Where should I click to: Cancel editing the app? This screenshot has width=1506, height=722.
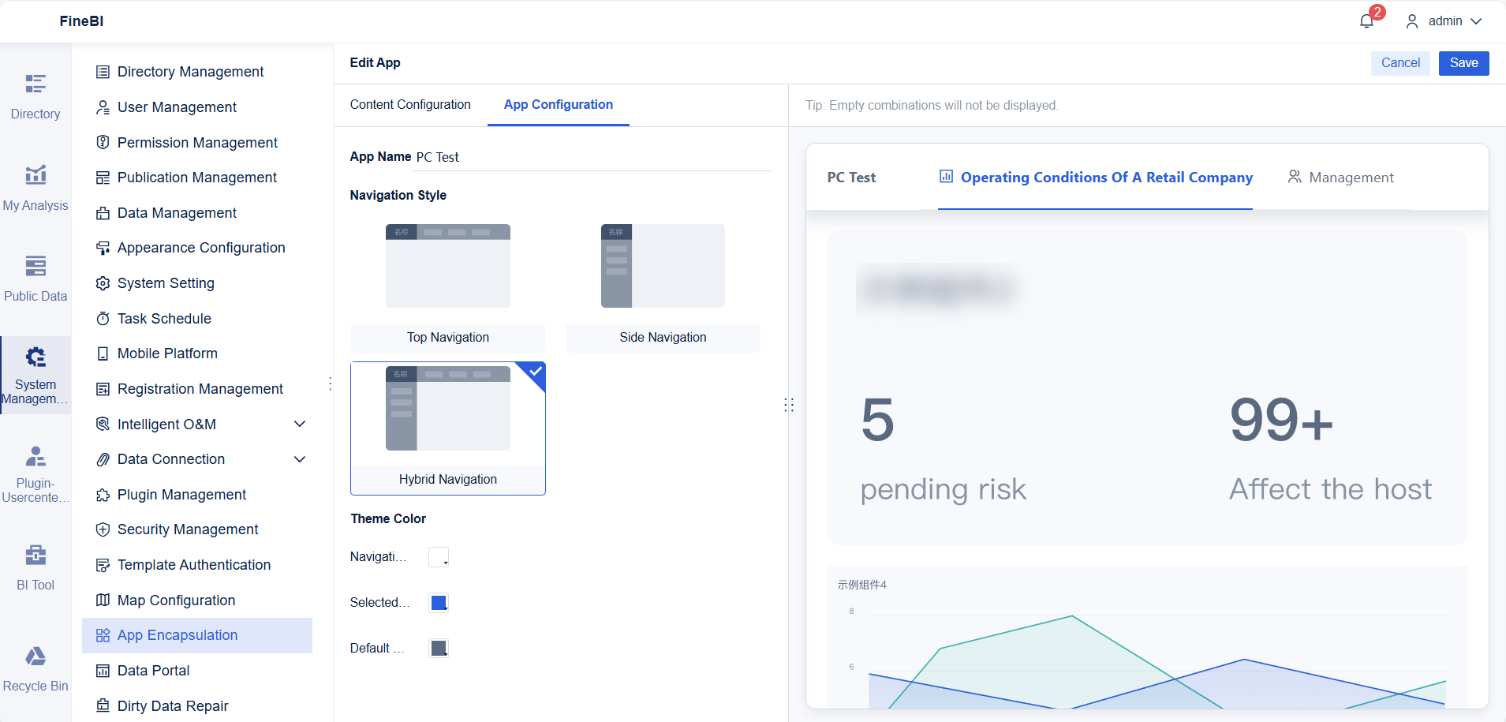[1400, 63]
